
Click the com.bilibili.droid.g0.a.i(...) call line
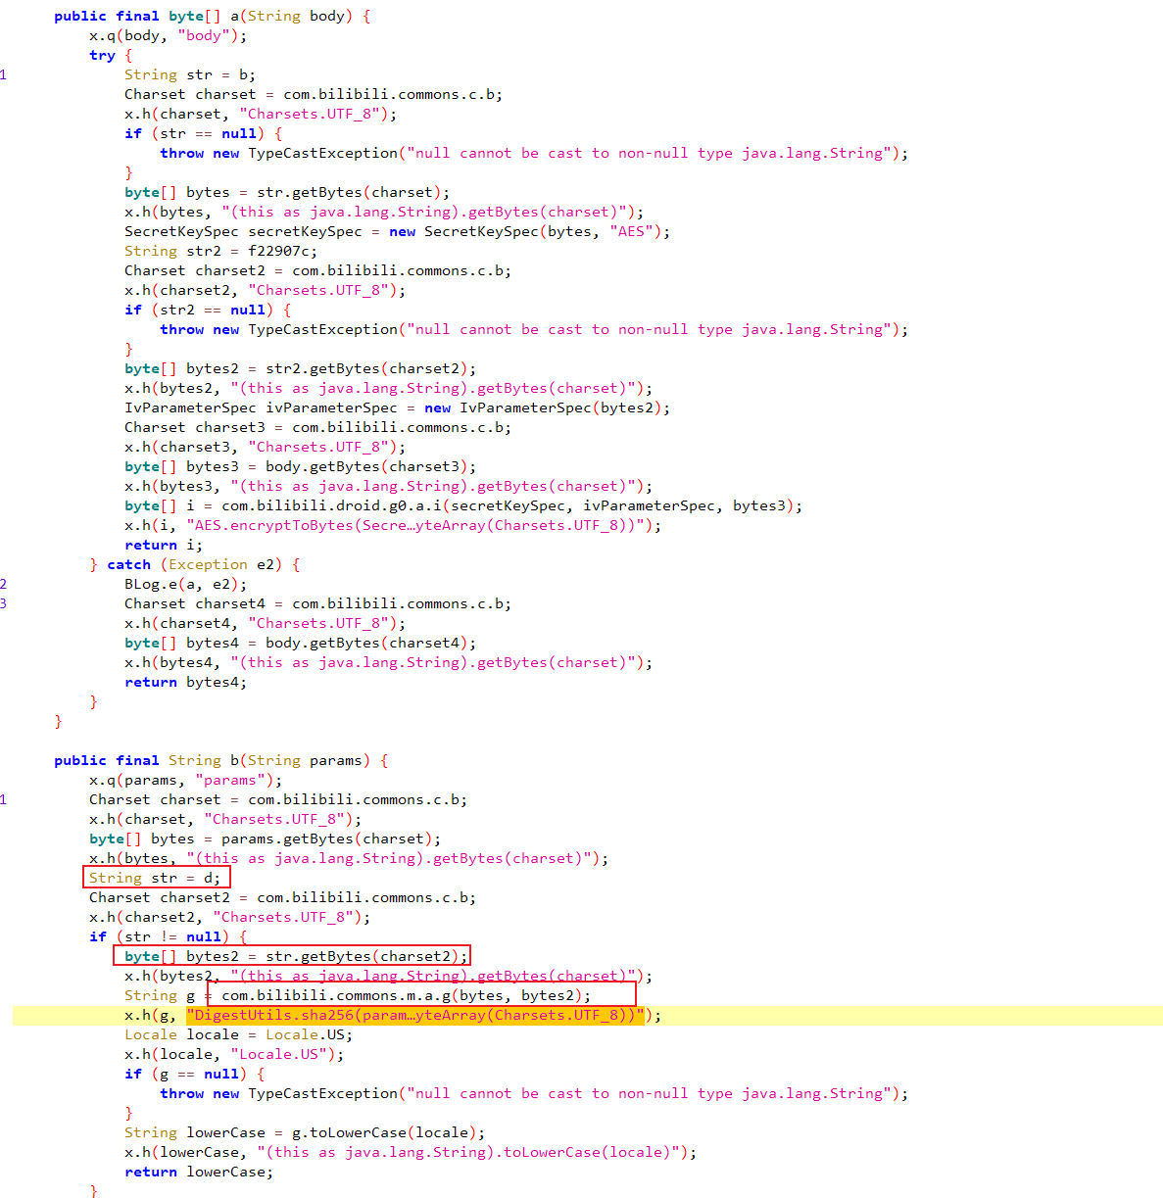click(463, 505)
